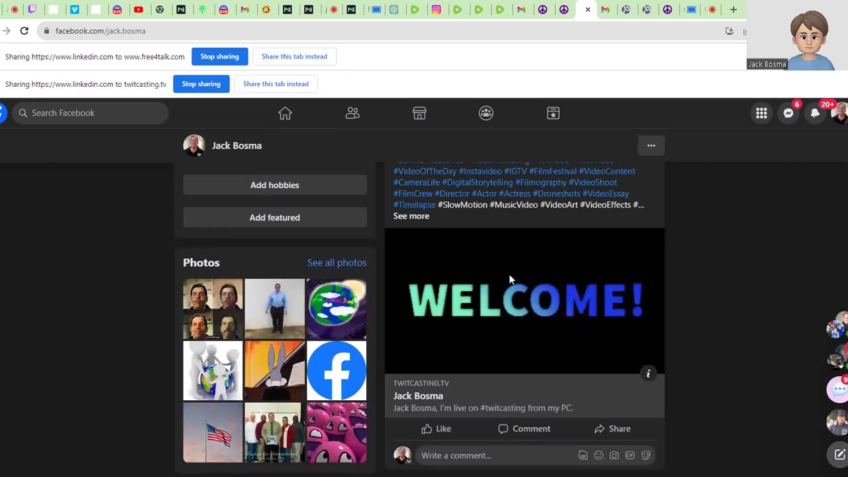Open Messenger chats icon
Viewport: 848px width, 477px height.
(788, 113)
